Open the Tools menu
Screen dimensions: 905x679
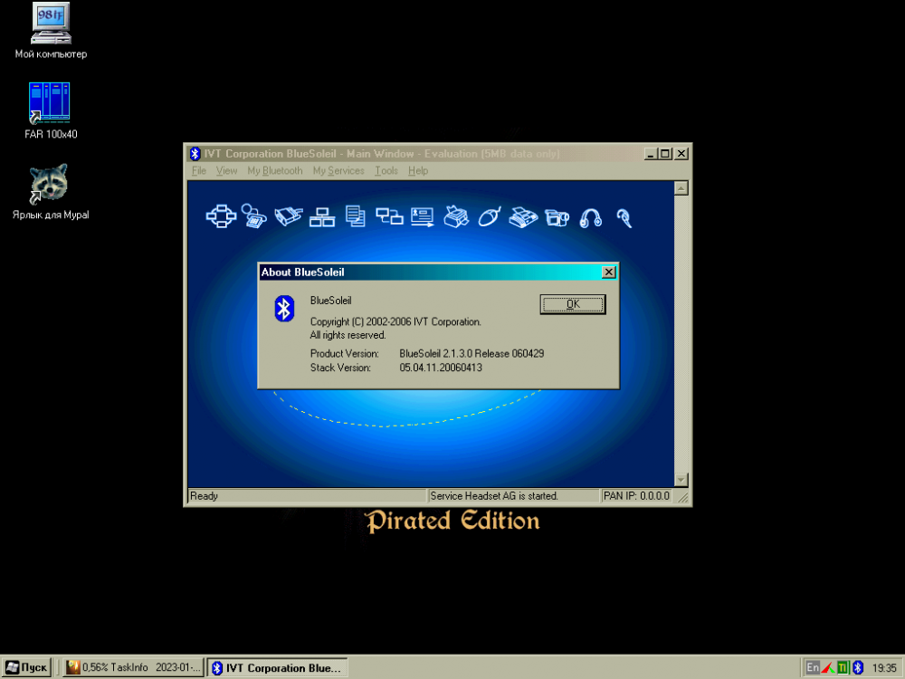[x=386, y=171]
